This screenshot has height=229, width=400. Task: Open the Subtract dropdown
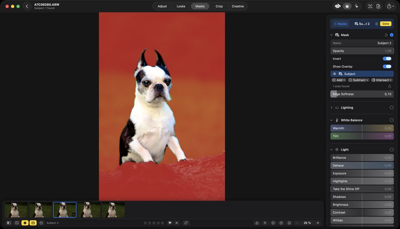pos(358,80)
